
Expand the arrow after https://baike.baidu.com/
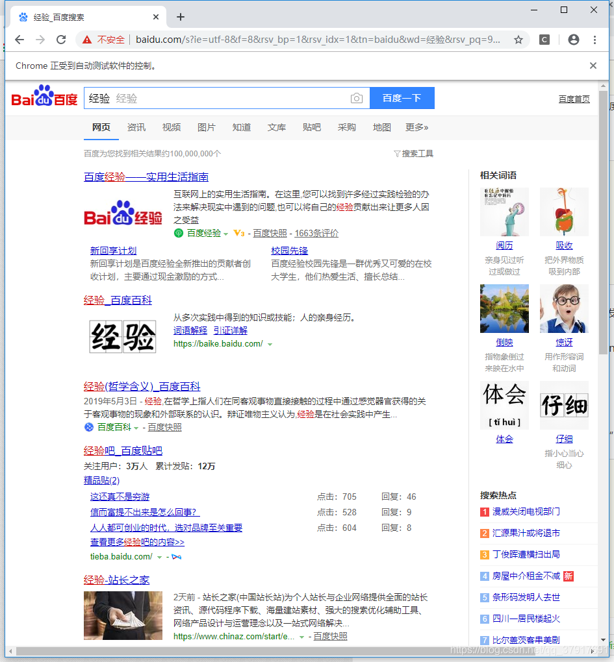pos(270,345)
